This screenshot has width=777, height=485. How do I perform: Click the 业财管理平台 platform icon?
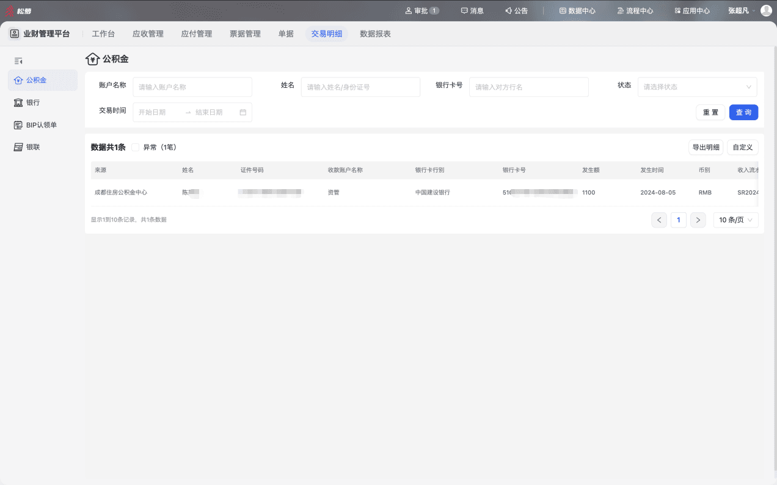click(14, 34)
